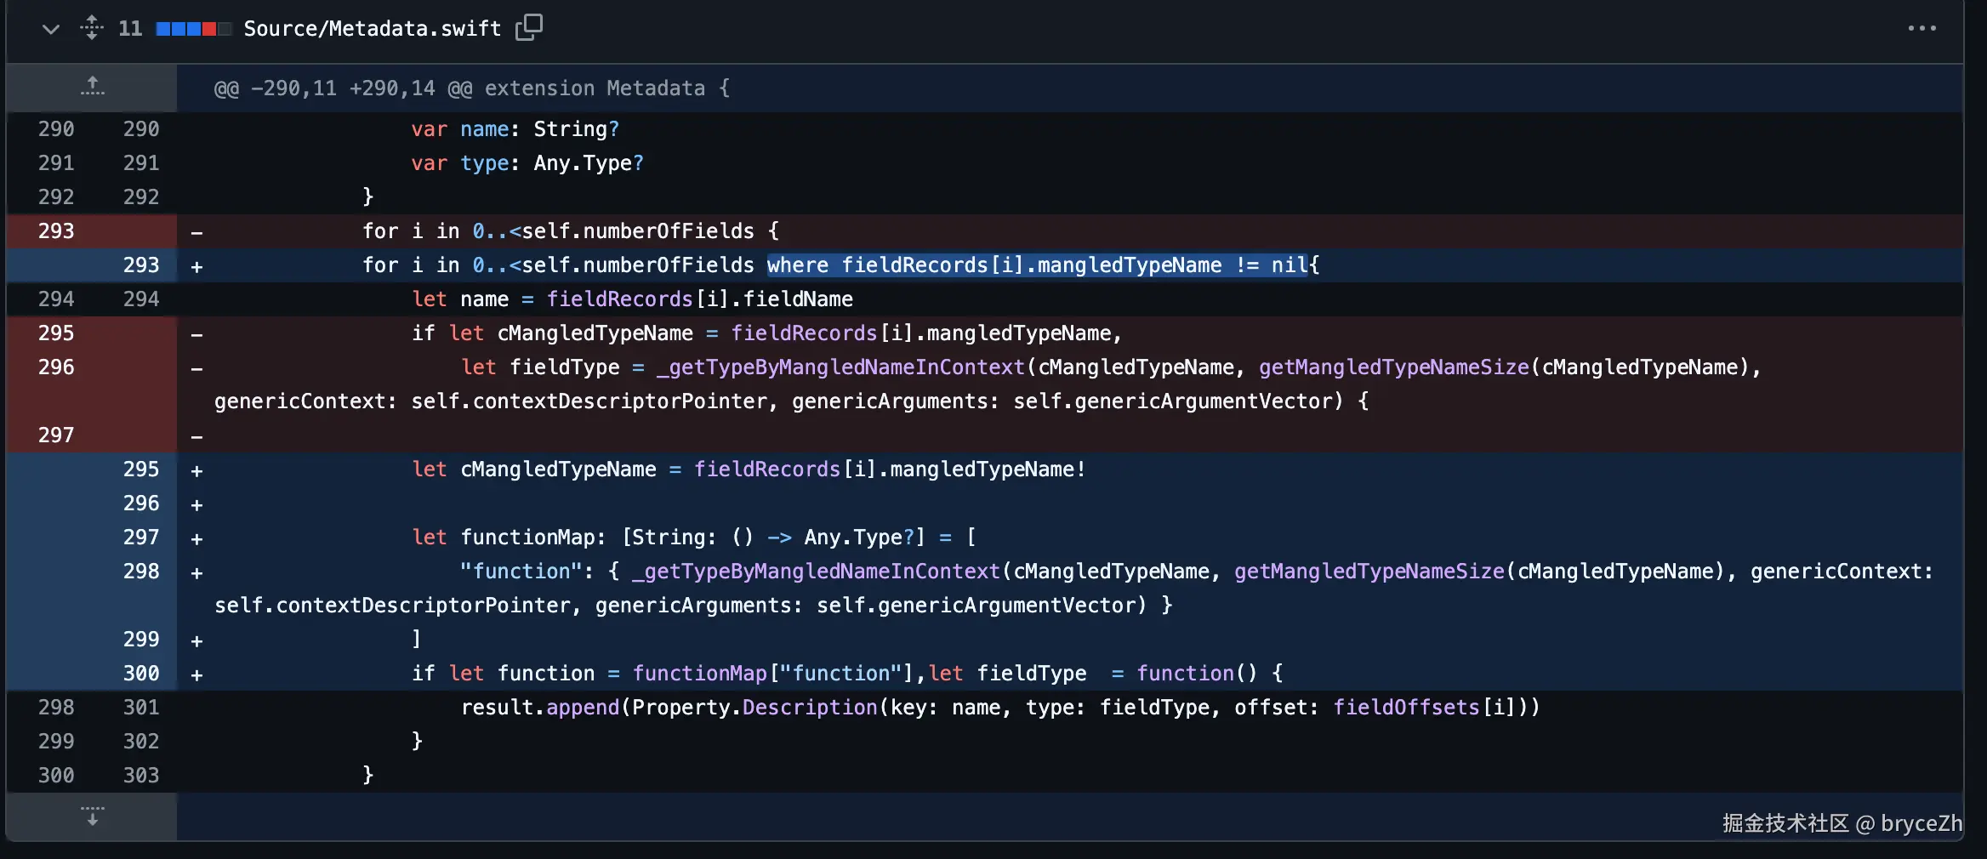Expand all lines of the Metadata.swift diff
The width and height of the screenshot is (1987, 859).
pos(92,28)
